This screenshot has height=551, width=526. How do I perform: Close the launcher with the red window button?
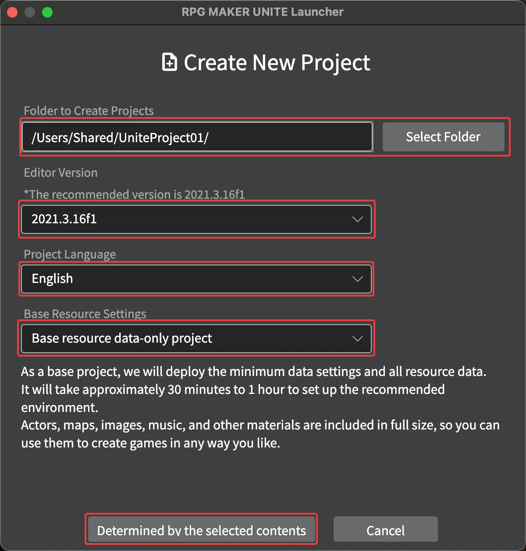[12, 12]
